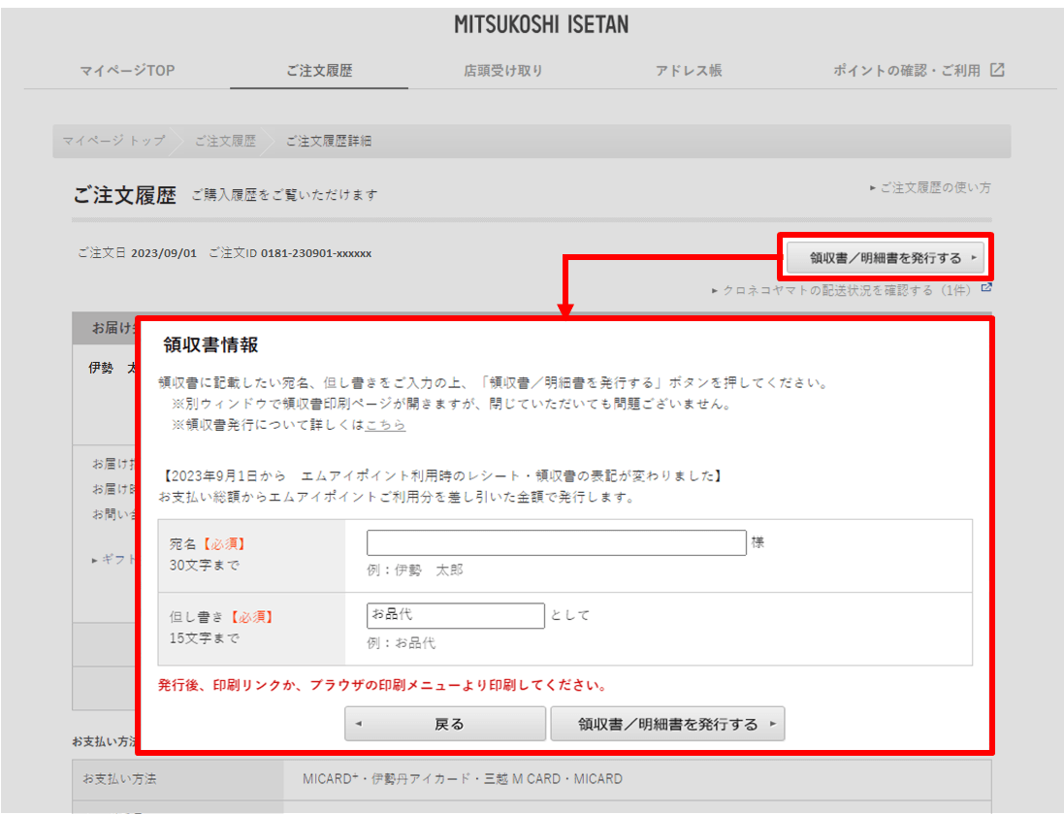Click the ご購入履歴をご覧いただけます subtitle
1064x814 pixels.
click(x=284, y=195)
